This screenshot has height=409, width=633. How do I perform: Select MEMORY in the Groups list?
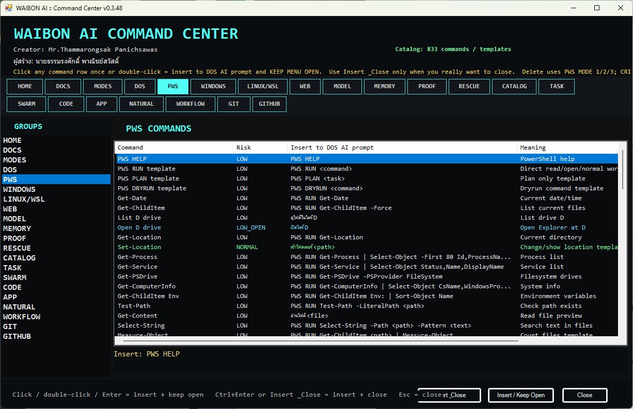point(55,228)
